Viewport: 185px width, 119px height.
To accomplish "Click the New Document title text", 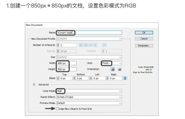I will point(34,25).
